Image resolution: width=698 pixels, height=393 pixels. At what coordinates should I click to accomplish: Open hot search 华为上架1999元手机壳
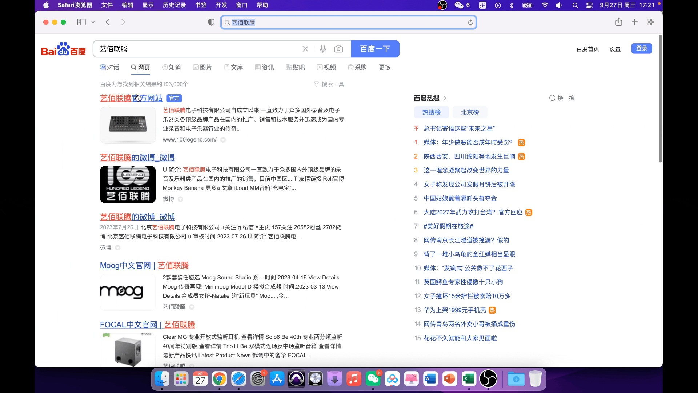pyautogui.click(x=455, y=310)
